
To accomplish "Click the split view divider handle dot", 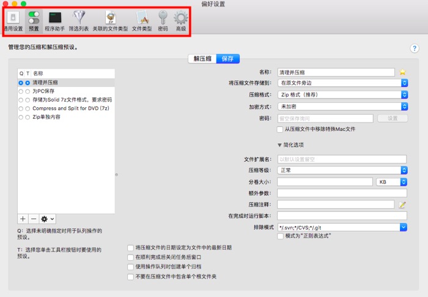I will click(x=117, y=175).
